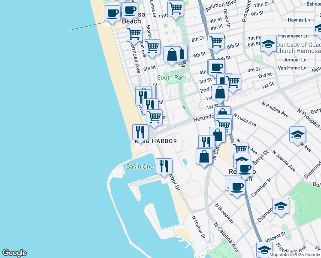
Task: Click the cart marker on Hermosa Ave below Hermosa Beach label
Action: 134,35
